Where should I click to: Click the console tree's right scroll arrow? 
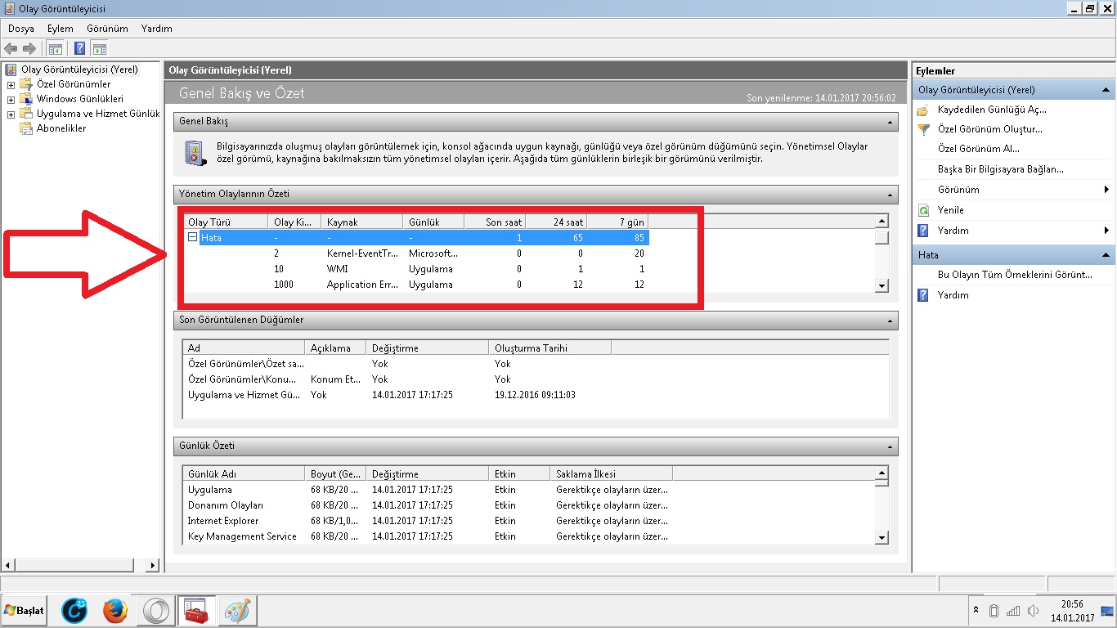[153, 565]
